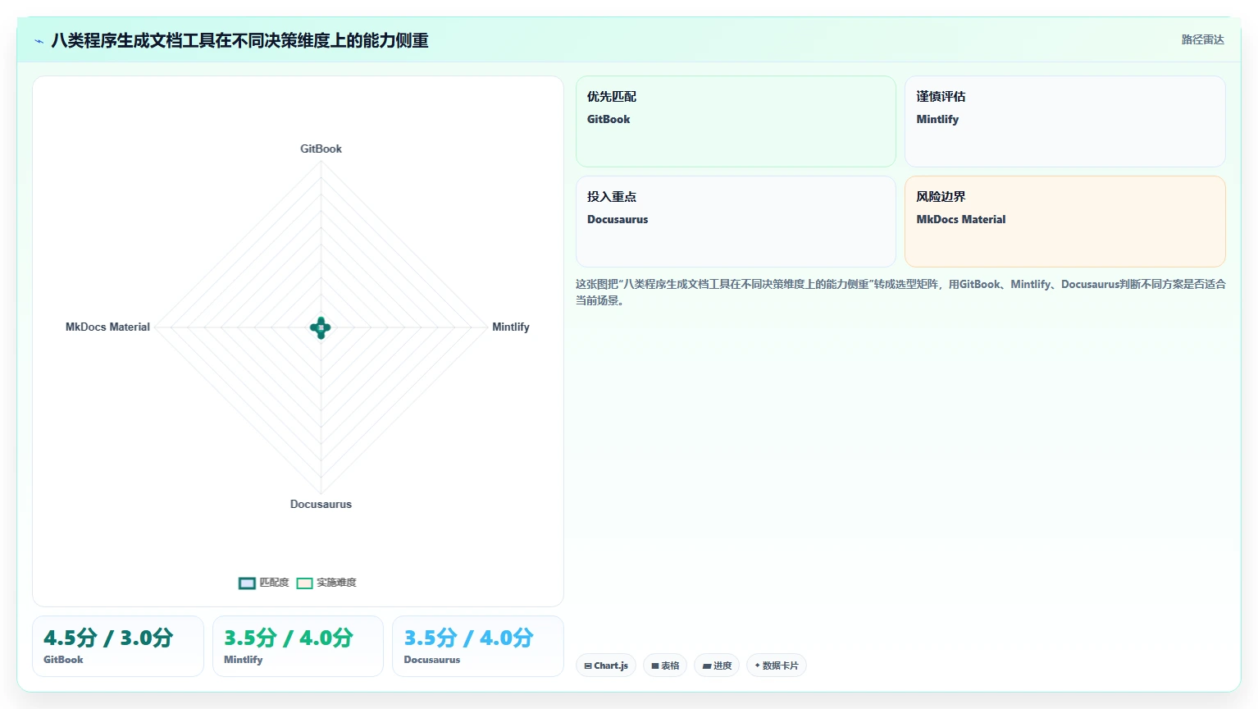
Task: Open the 风险边界 MkDocs Material card
Action: [x=1064, y=222]
